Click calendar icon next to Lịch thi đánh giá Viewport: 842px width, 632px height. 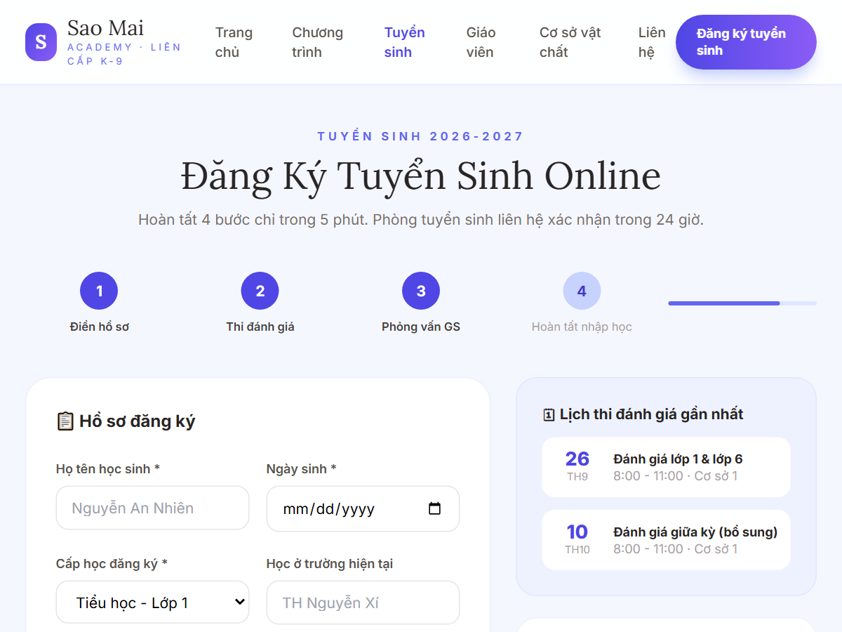(549, 414)
